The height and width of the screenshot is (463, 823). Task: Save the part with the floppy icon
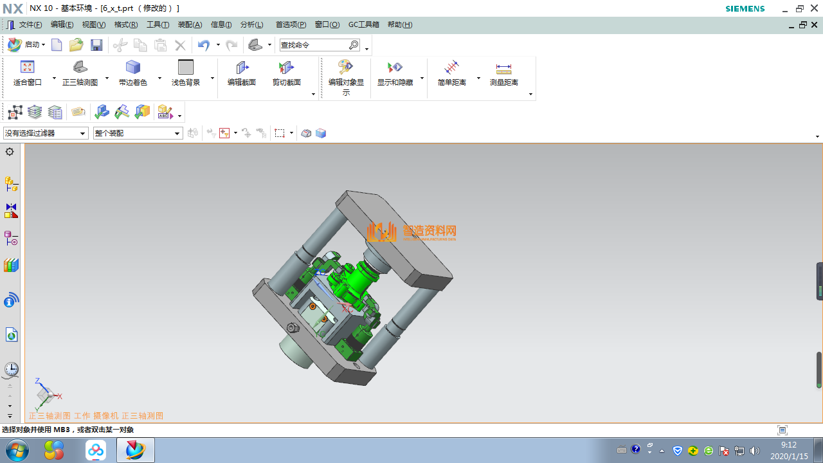[96, 45]
